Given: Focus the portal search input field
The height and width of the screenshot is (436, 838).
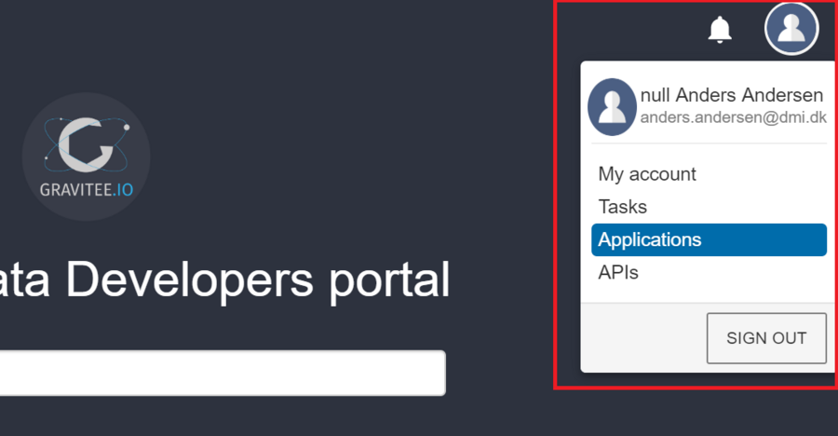Looking at the screenshot, I should click(222, 374).
